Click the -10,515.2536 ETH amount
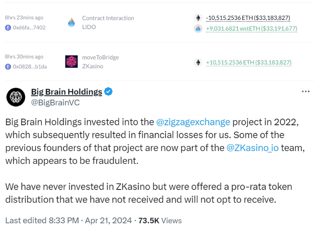Image resolution: width=314 pixels, height=234 pixels. point(248,18)
